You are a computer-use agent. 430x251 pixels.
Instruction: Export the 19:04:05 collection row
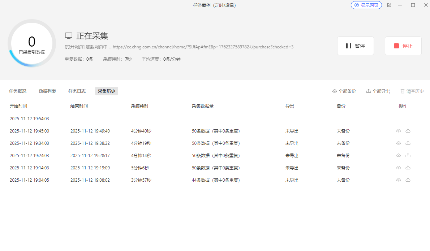point(408,180)
